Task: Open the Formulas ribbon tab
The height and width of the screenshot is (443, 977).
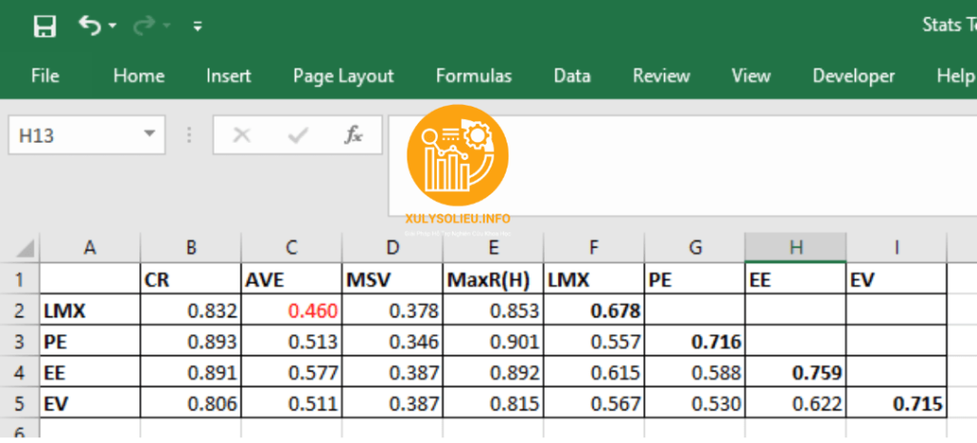Action: (x=473, y=76)
